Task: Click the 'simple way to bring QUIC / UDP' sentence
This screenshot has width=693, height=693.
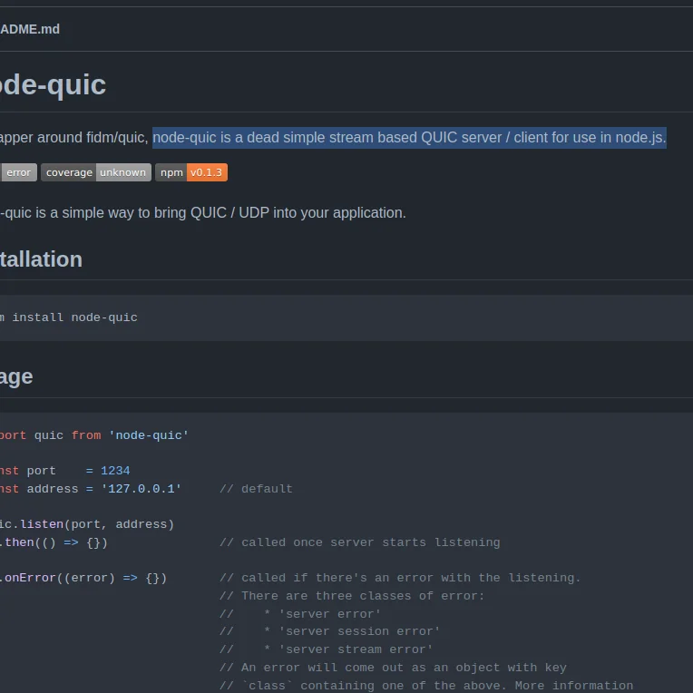Action: tap(203, 213)
